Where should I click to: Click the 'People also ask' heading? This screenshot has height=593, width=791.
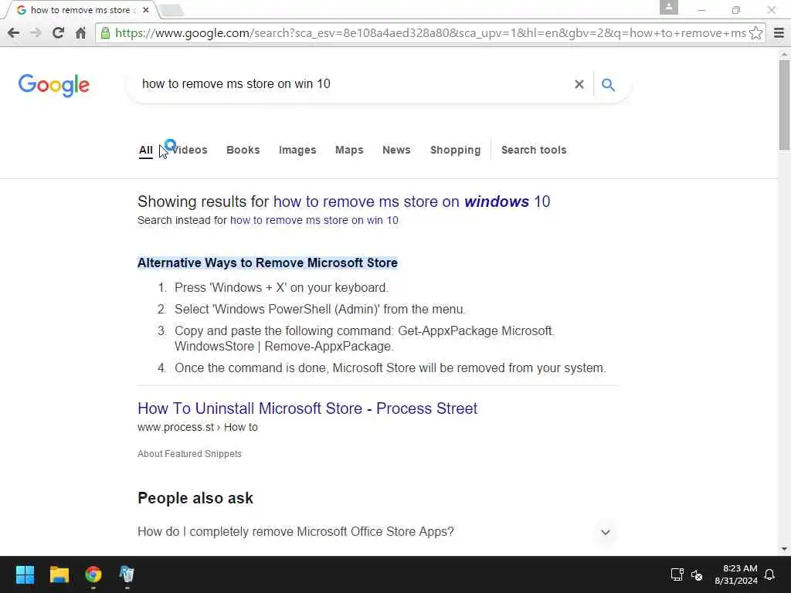[195, 498]
